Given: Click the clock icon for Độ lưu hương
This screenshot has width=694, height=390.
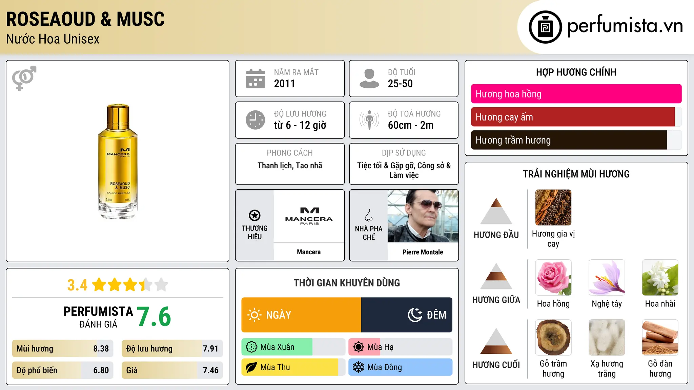Looking at the screenshot, I should [x=256, y=120].
